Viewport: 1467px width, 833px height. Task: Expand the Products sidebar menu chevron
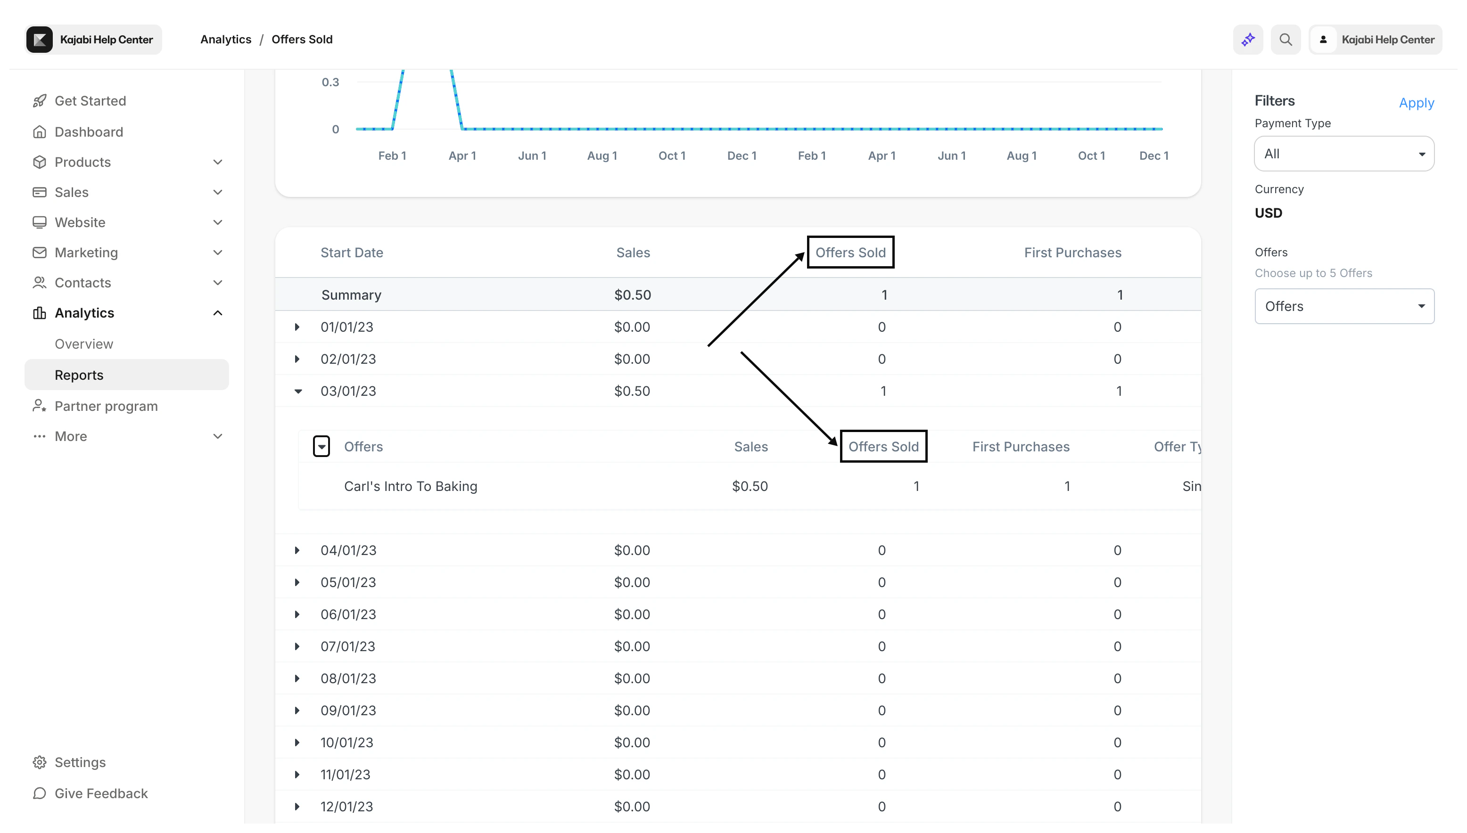217,163
